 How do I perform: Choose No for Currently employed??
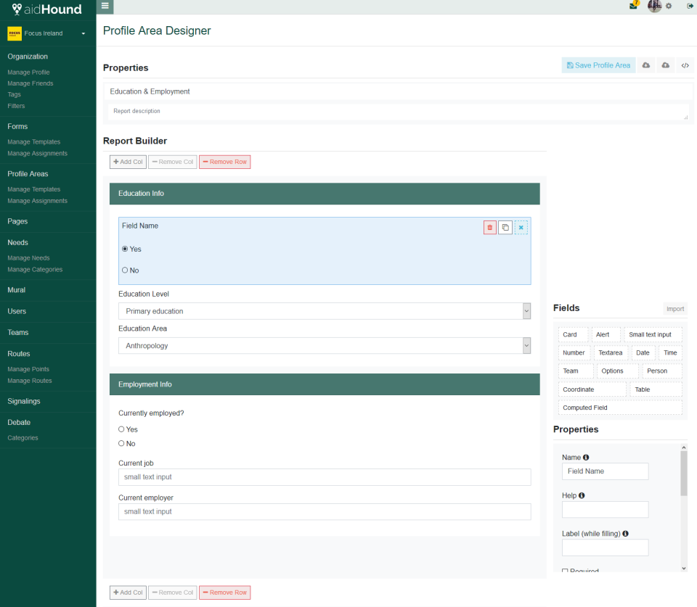pos(121,443)
